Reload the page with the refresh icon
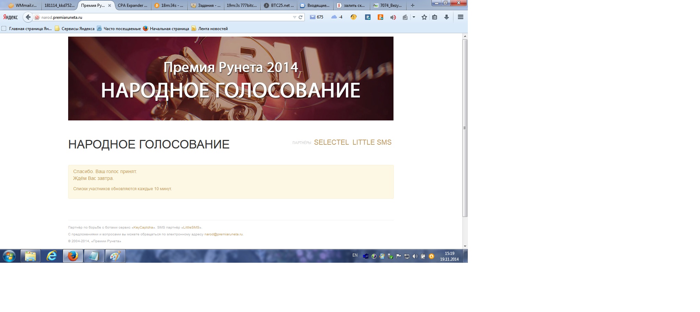Image resolution: width=700 pixels, height=312 pixels. 300,17
